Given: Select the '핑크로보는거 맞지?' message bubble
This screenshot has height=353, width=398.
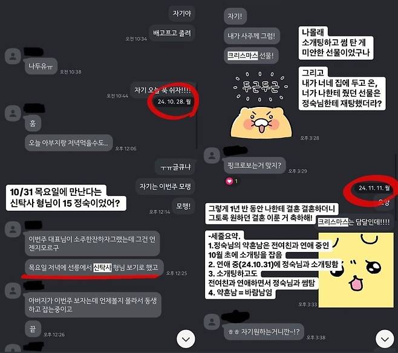Looking at the screenshot, I should (x=255, y=166).
